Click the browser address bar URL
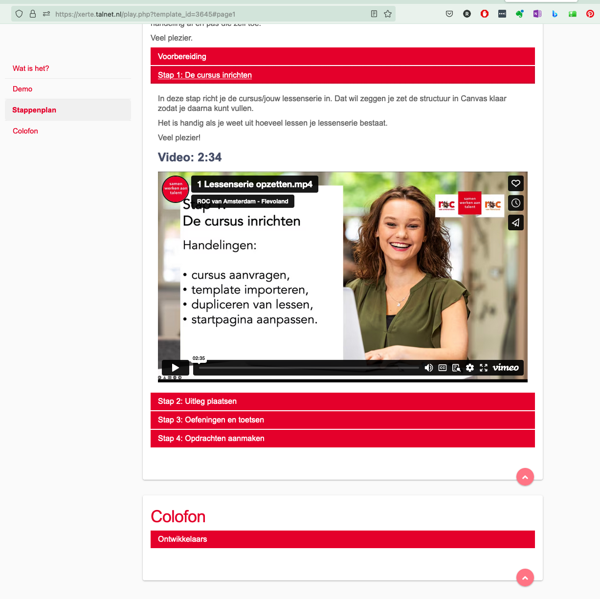This screenshot has height=599, width=600. pyautogui.click(x=145, y=14)
